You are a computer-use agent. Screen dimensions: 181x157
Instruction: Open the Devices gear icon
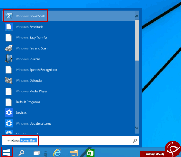[x=9, y=112]
